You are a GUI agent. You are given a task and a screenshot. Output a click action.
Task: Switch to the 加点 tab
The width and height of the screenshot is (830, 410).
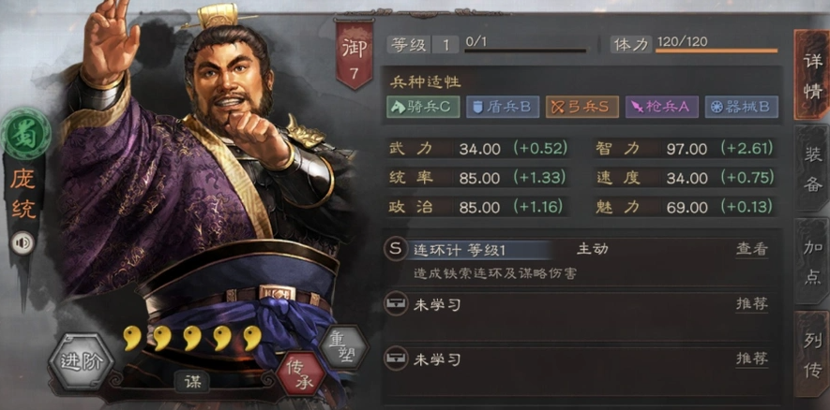click(x=812, y=261)
